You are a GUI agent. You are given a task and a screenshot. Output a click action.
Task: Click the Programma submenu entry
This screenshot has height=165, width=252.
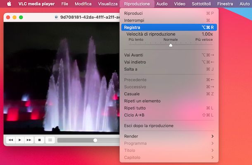point(169,143)
